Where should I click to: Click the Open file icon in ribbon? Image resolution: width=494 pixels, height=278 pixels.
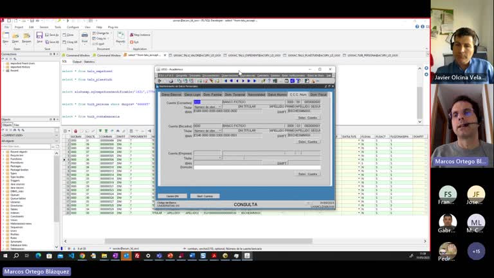coord(15,37)
